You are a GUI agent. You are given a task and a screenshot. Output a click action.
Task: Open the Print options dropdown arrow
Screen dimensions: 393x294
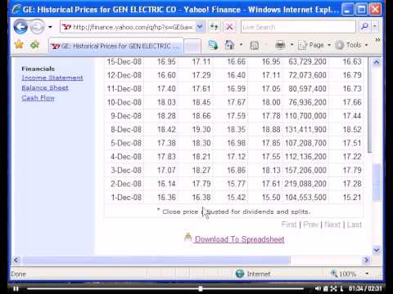[291, 45]
